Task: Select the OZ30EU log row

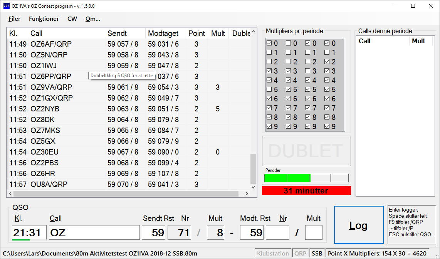Action: point(129,152)
